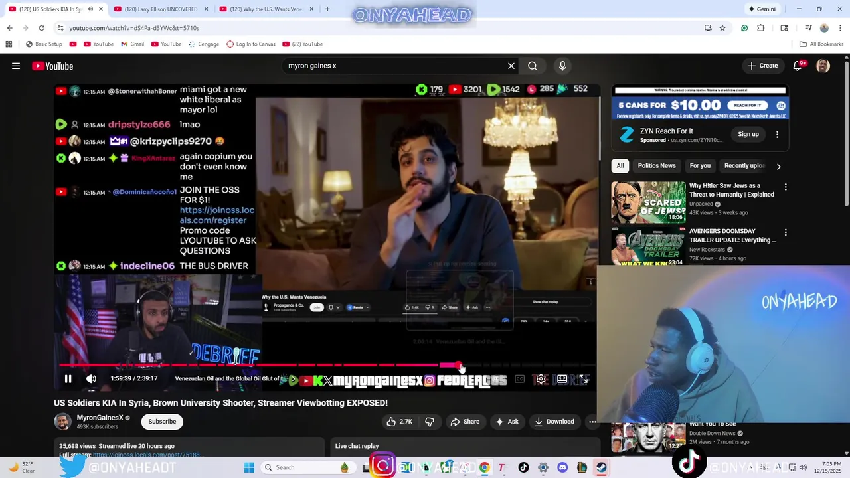Seek on the video progress bar
850x478 pixels.
(327, 365)
